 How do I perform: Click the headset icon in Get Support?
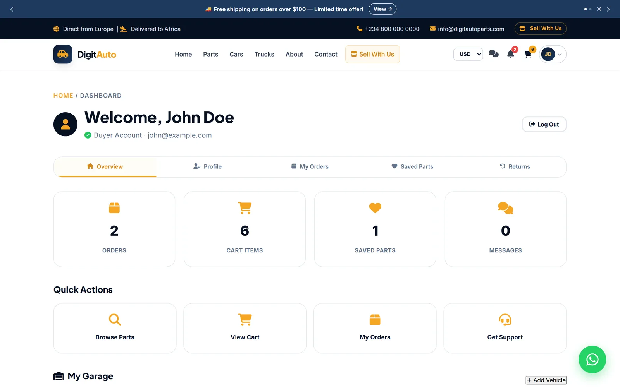tap(505, 320)
